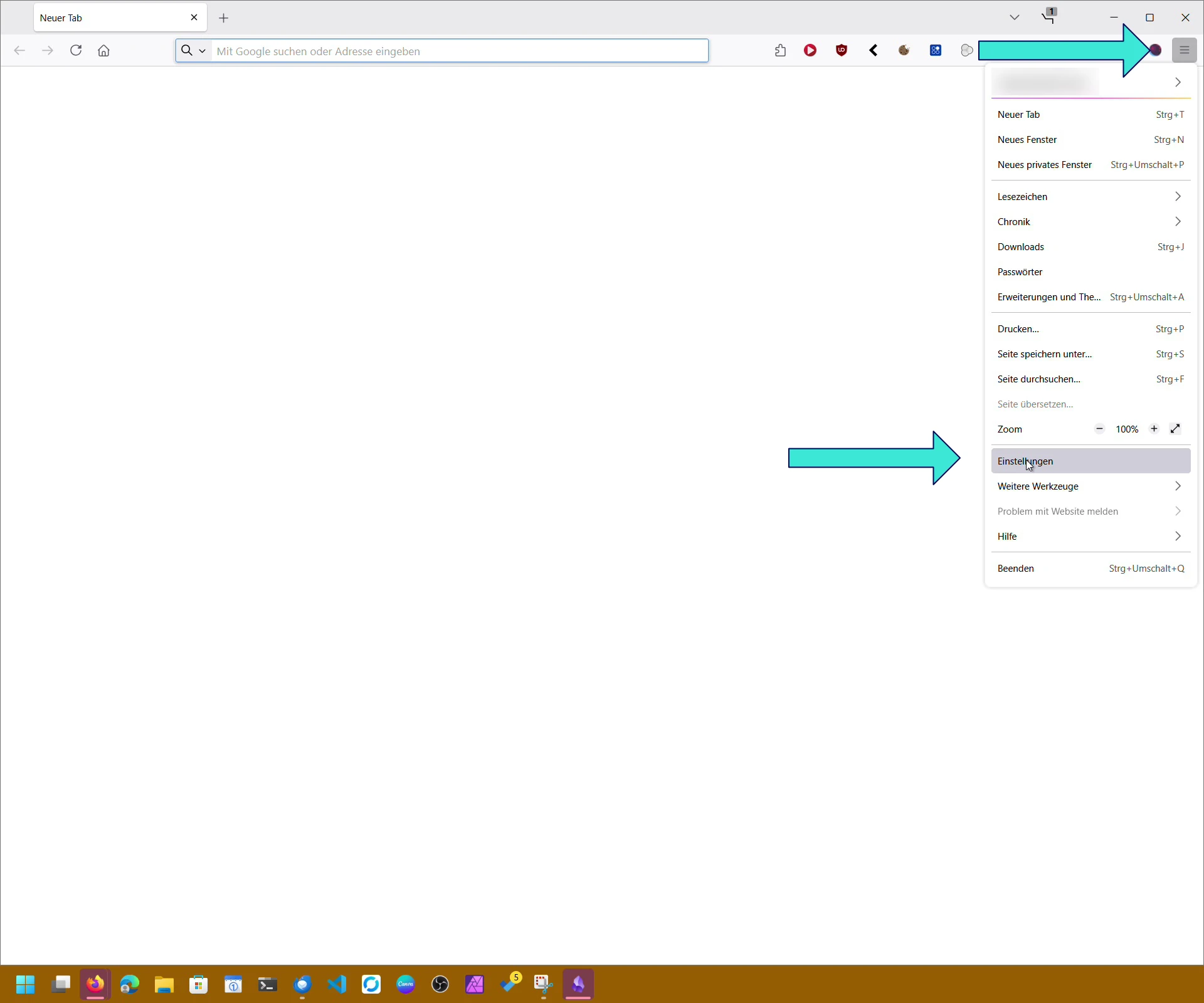
Task: Launch Visual Studio Code from the taskbar
Action: click(x=337, y=985)
